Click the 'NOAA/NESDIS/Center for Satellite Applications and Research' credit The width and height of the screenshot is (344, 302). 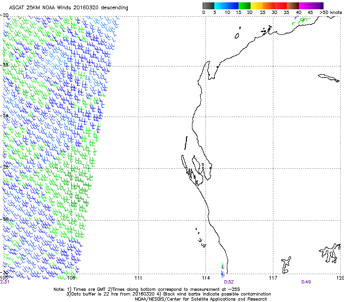point(201,299)
